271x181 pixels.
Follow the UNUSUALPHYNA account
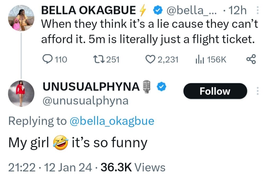tap(215, 91)
